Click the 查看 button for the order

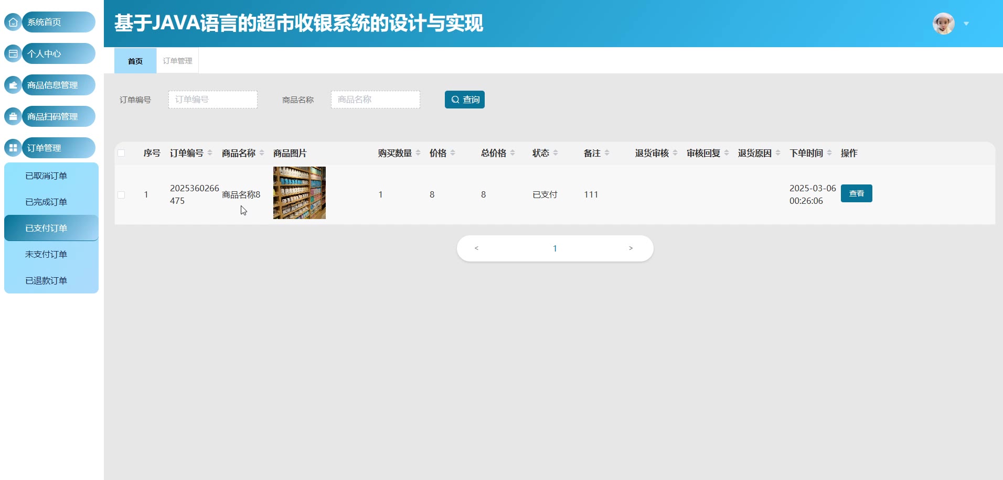[x=856, y=193]
